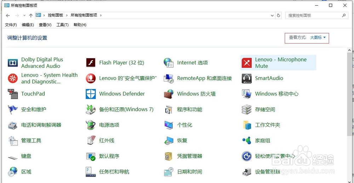This screenshot has width=354, height=183.
Task: Open the 编辑(E) menu
Action: [x=28, y=25]
